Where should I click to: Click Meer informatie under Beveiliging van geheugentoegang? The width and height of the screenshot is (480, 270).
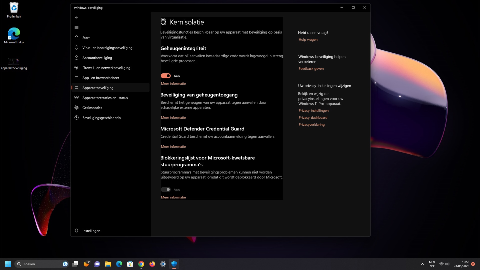(x=173, y=117)
